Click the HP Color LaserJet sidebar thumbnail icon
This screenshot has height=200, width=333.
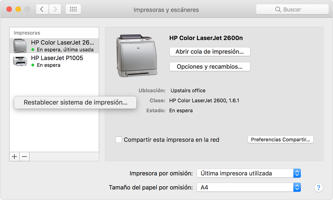(20, 46)
